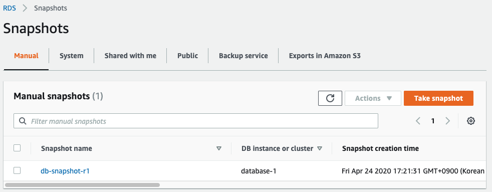Go to next page arrow
The width and height of the screenshot is (492, 192).
448,121
